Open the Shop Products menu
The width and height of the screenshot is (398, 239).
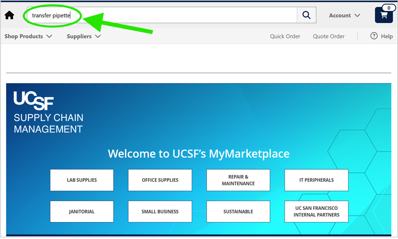pyautogui.click(x=28, y=36)
